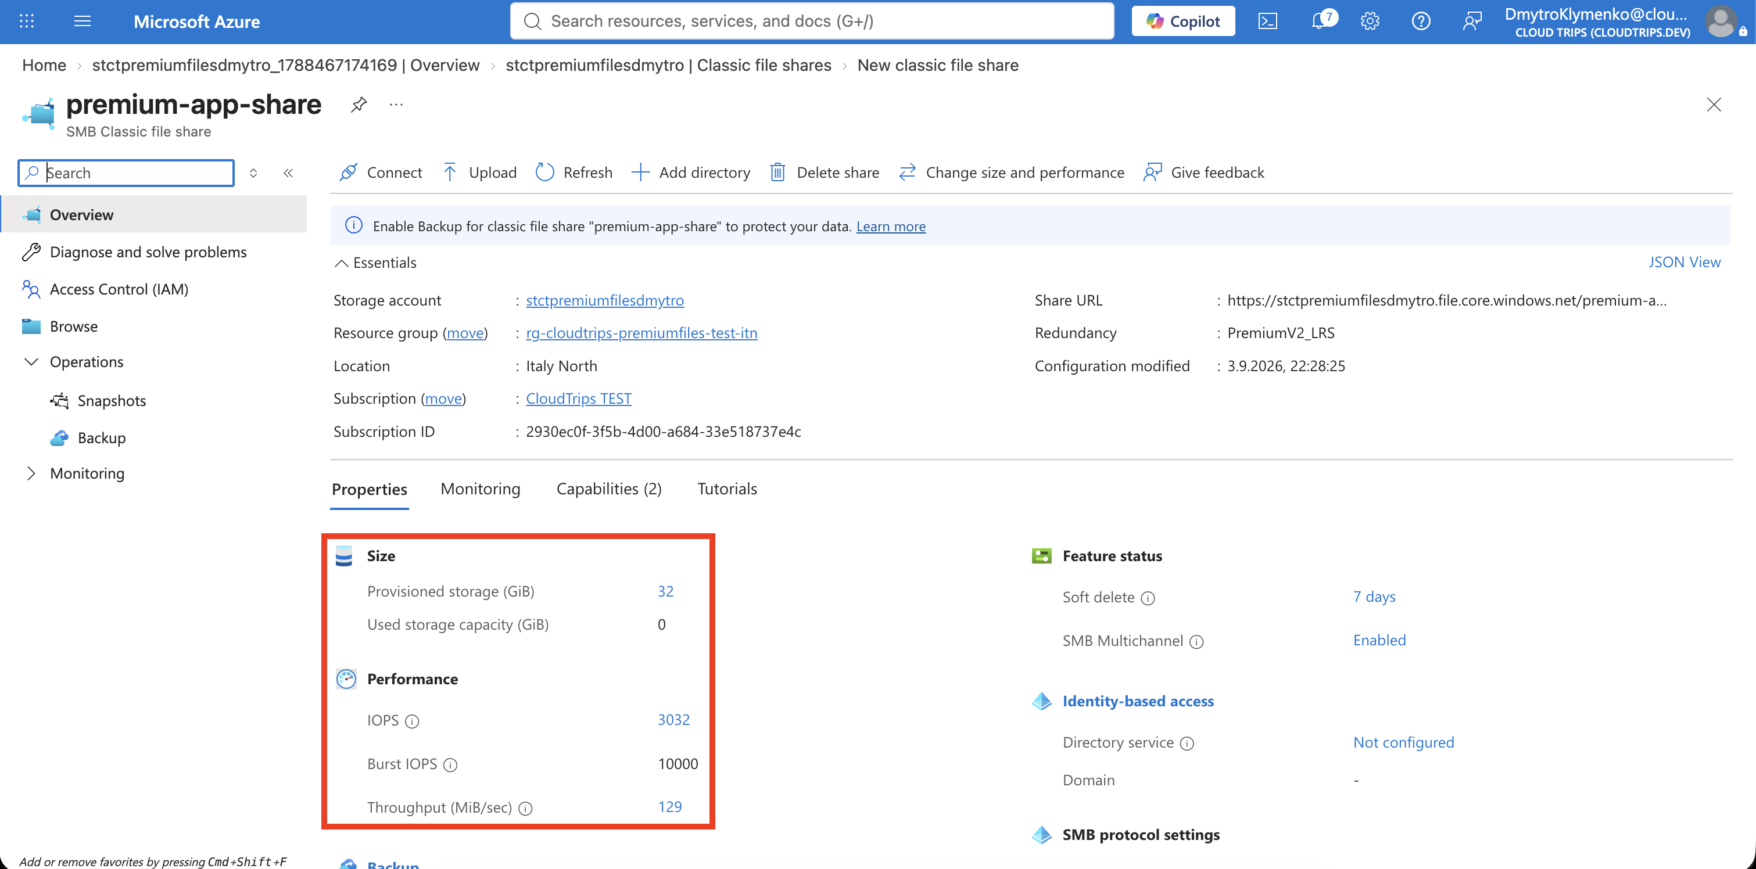Click provisioned storage value 32
Image resolution: width=1756 pixels, height=869 pixels.
click(665, 591)
